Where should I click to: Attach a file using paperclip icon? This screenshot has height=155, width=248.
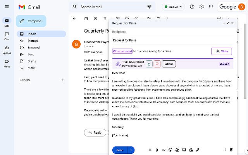(157, 150)
